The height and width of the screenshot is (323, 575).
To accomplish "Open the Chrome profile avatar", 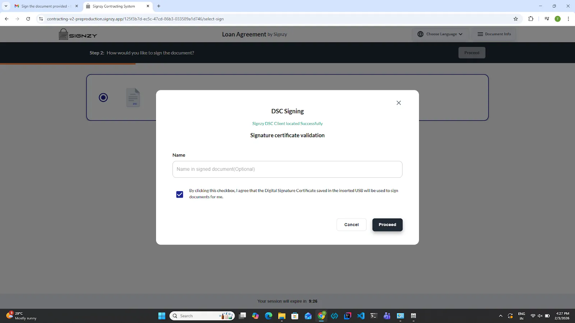I will [557, 19].
